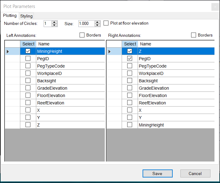Screen dimensions: 220x183
Task: Save the plot parameters
Action: tap(157, 173)
